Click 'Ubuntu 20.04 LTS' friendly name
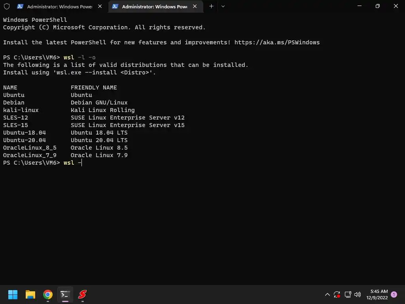Image resolution: width=405 pixels, height=304 pixels. click(x=99, y=140)
